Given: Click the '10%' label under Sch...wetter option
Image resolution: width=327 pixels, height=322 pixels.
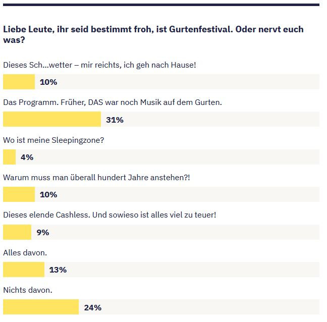Looking at the screenshot, I should click(x=48, y=82).
